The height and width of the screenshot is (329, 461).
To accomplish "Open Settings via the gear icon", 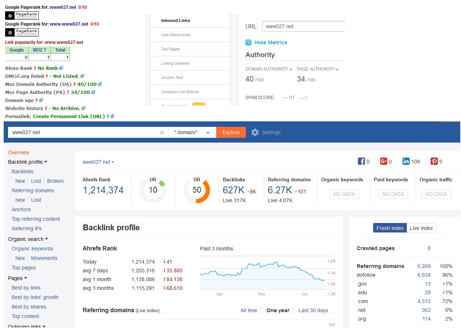I will [255, 132].
